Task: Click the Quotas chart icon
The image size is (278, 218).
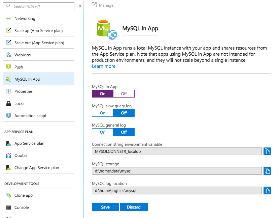Action: (x=8, y=156)
